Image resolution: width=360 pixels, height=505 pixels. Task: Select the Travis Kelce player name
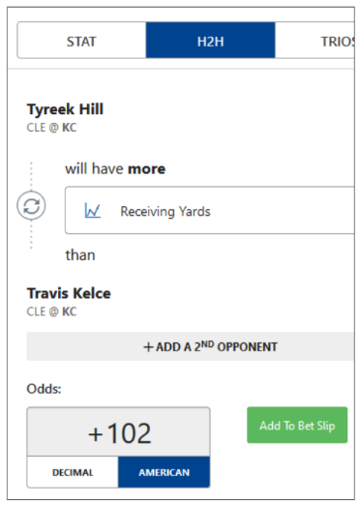tap(69, 293)
